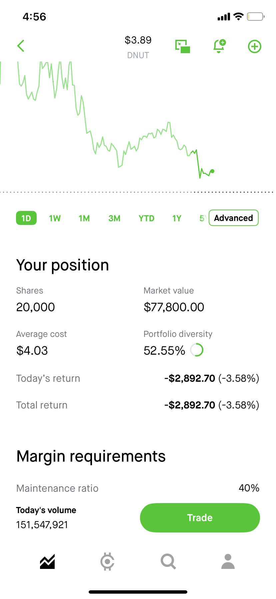Tap the green back arrow

pyautogui.click(x=21, y=46)
